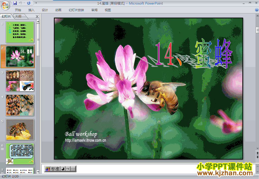Go to next slide double-arrow button
259x179 pixels.
tap(257, 157)
